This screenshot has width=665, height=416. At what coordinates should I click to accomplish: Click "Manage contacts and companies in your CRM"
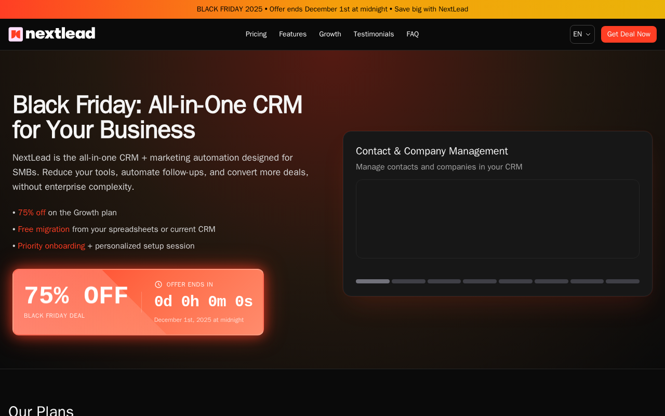tap(439, 167)
